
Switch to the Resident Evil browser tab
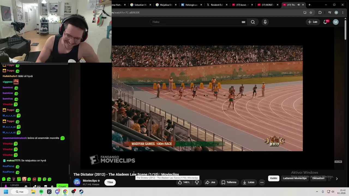click(x=217, y=5)
